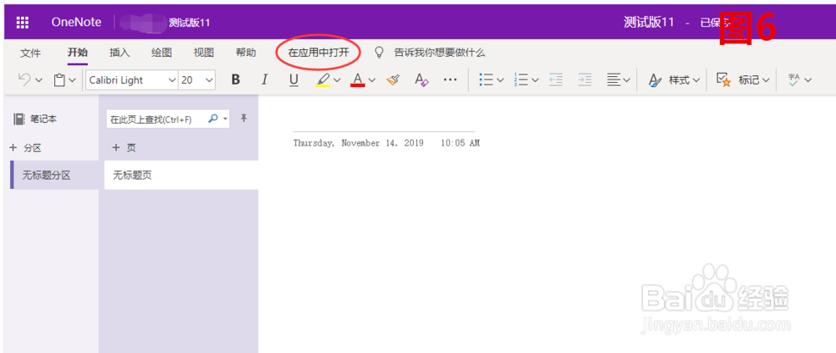Viewport: 836px width, 353px height.
Task: Click the pin navigation pane icon
Action: [243, 119]
